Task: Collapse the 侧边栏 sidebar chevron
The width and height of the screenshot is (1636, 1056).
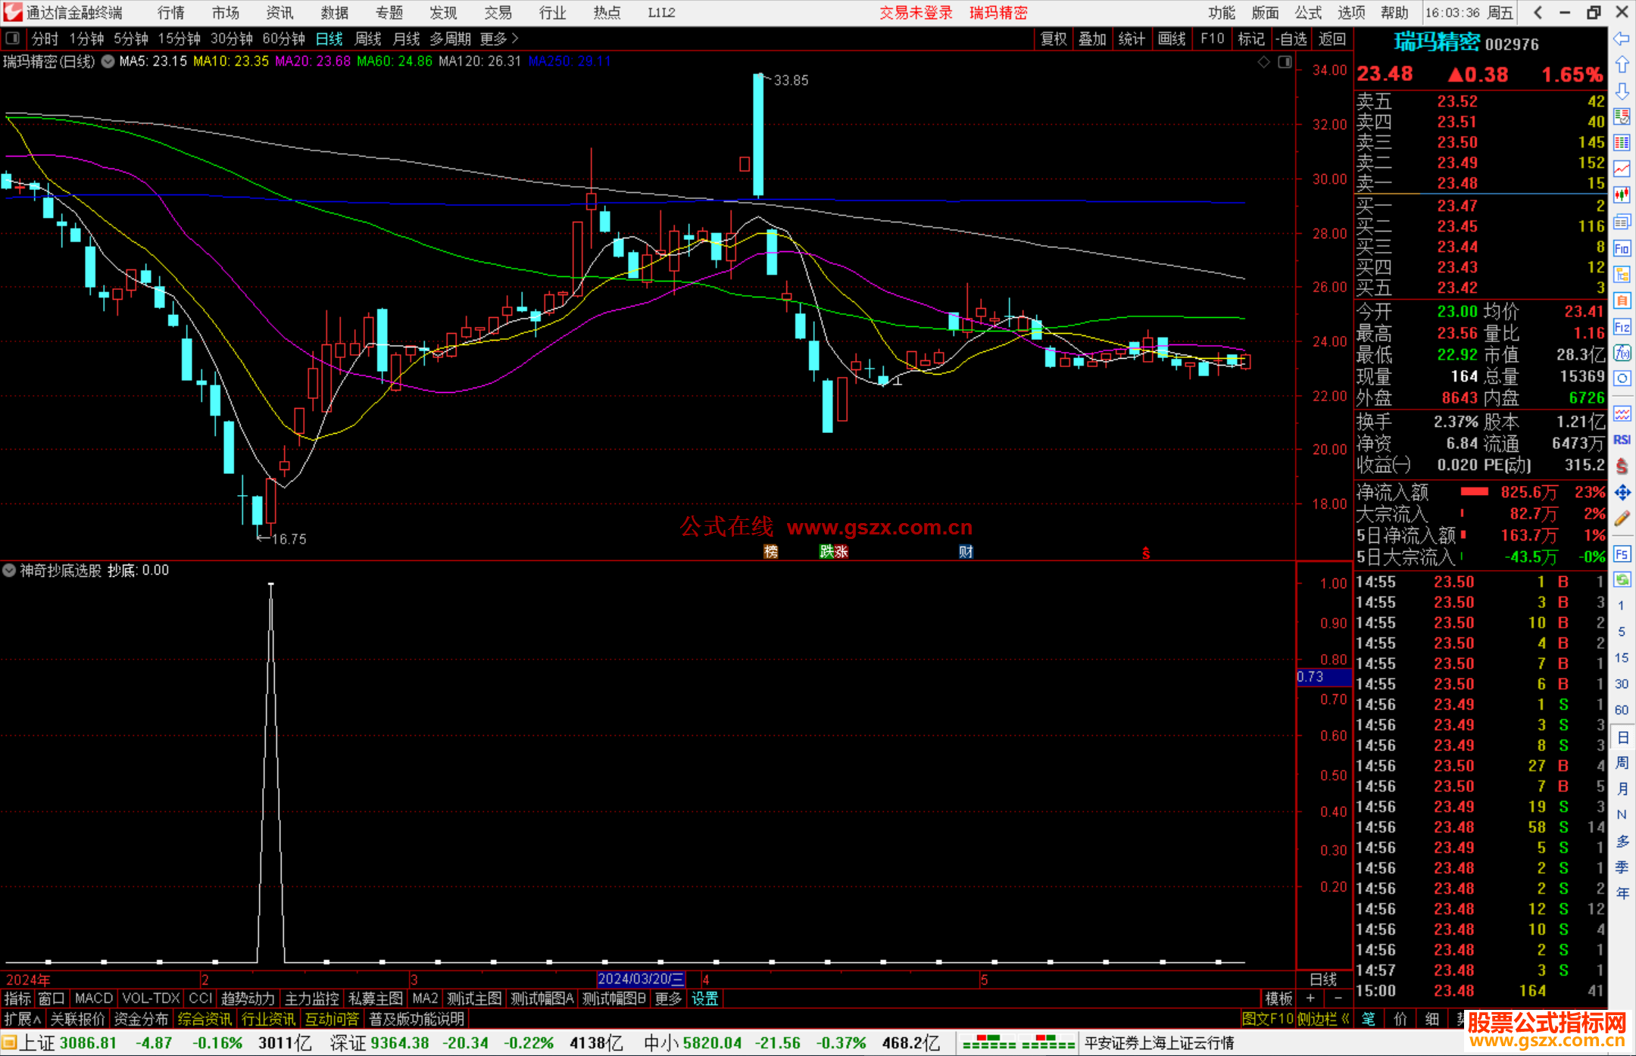Action: tap(1345, 1019)
